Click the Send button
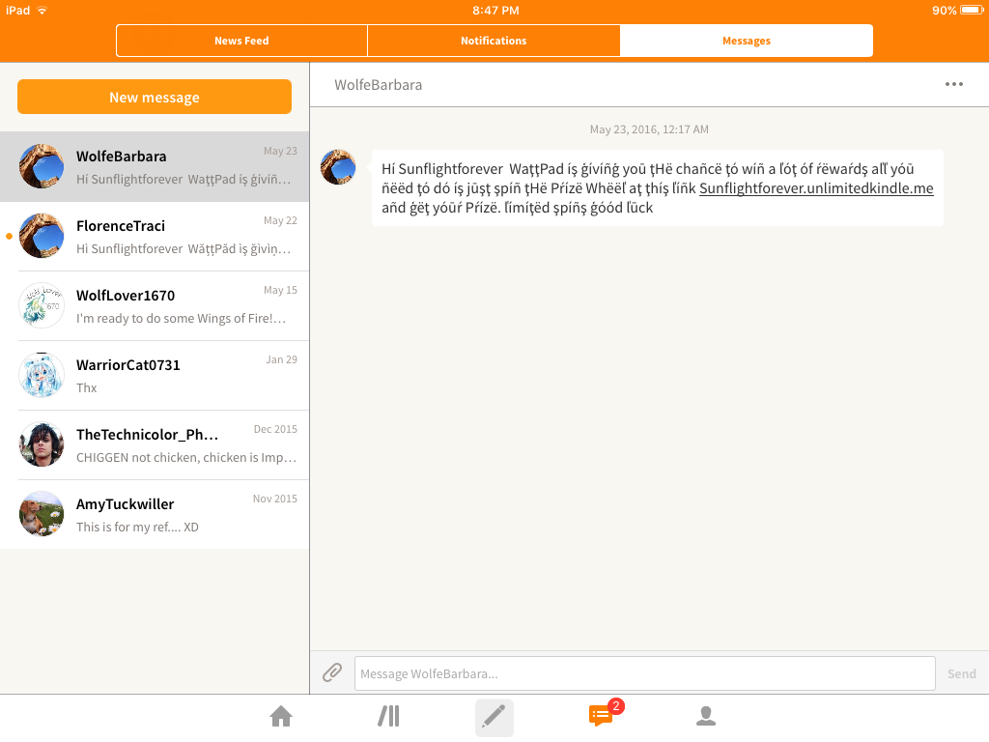989x742 pixels. pos(961,673)
